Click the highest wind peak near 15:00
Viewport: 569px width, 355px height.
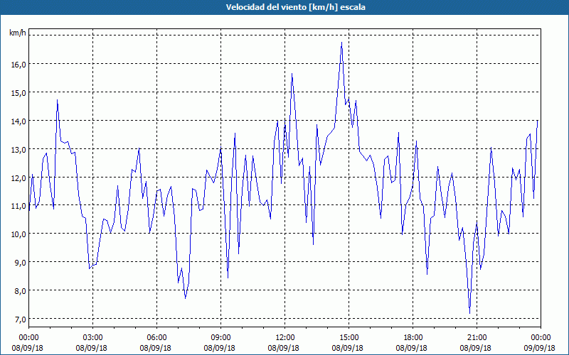pyautogui.click(x=341, y=43)
